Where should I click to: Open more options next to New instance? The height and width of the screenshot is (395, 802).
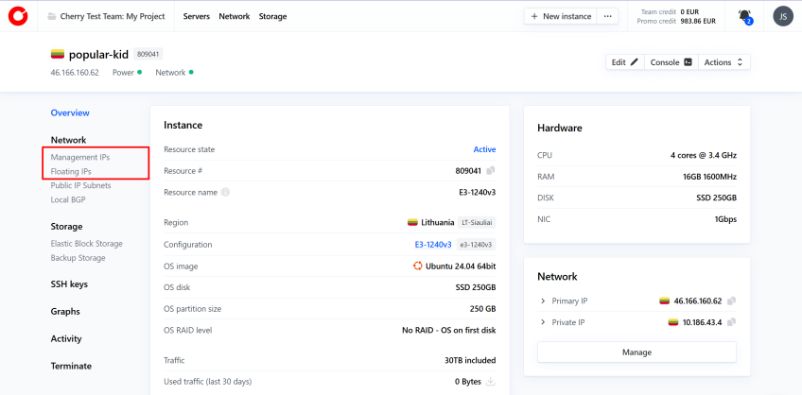[x=609, y=16]
